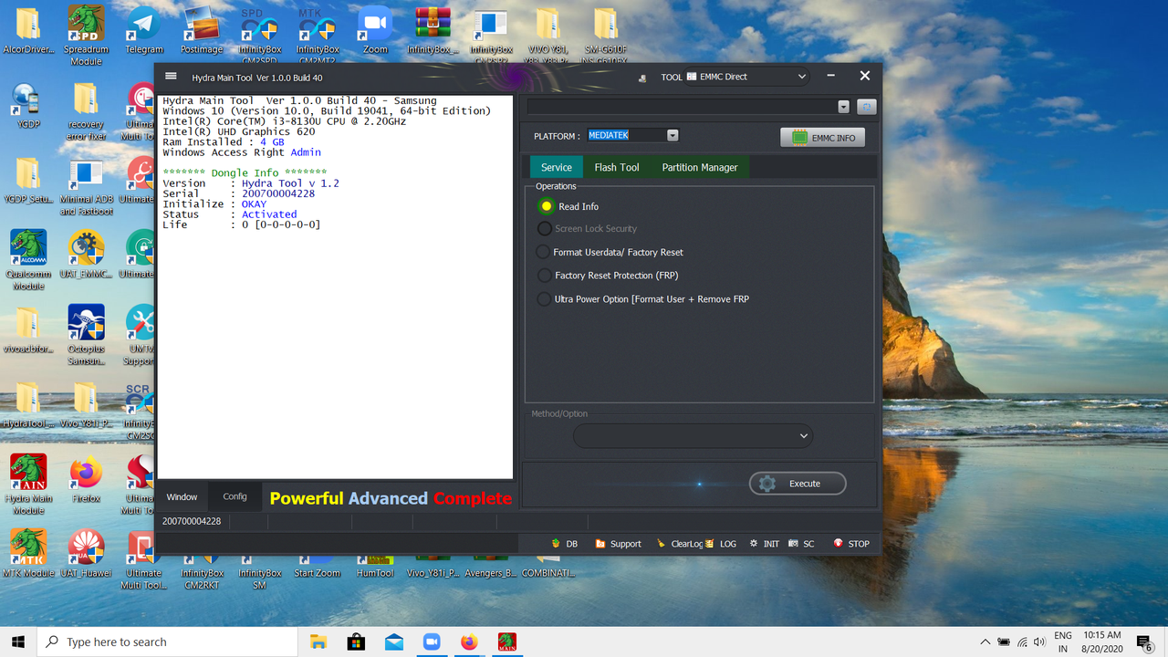Switch to the Partition Manager tab
The width and height of the screenshot is (1168, 657).
(x=700, y=167)
